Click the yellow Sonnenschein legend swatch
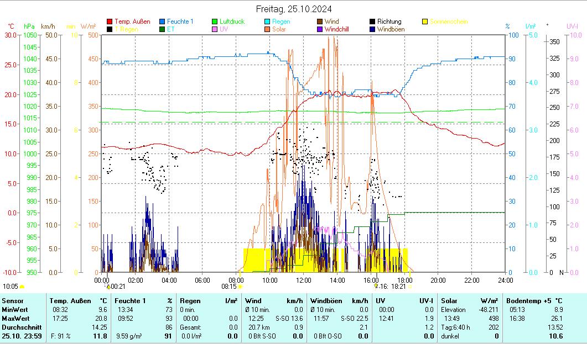This screenshot has height=344, width=587. point(425,22)
